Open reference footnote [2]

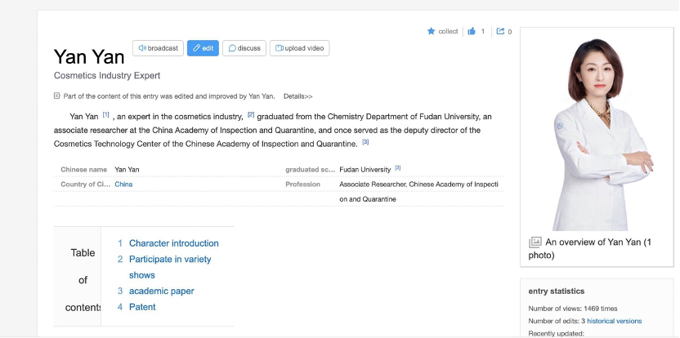251,115
